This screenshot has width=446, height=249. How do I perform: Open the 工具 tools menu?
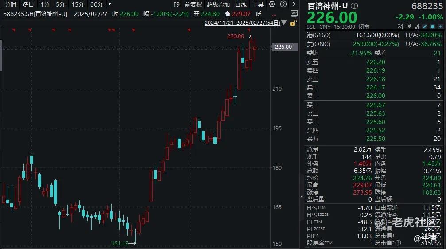coord(258,4)
